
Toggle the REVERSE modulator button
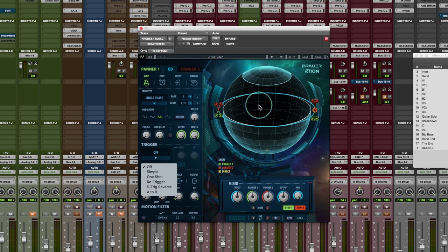[180, 117]
